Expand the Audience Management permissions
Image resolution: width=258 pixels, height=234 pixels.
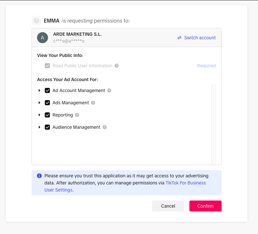tap(39, 127)
